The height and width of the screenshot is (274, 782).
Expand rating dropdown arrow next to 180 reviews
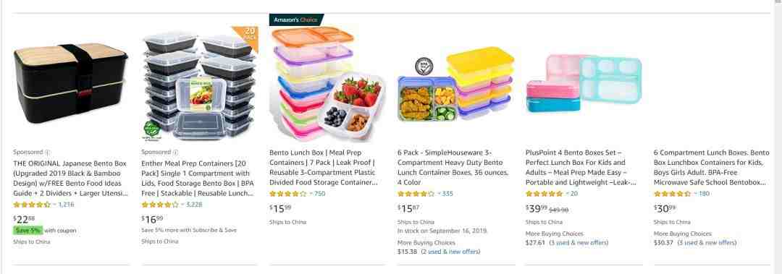pos(695,194)
